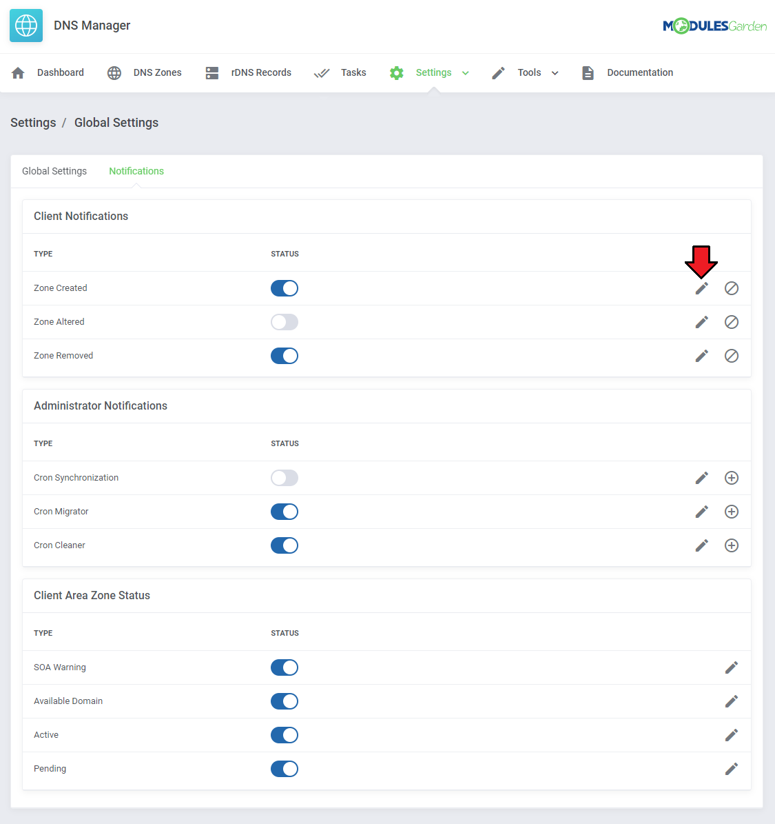Edit the Active zone status message
Image resolution: width=775 pixels, height=824 pixels.
point(732,734)
